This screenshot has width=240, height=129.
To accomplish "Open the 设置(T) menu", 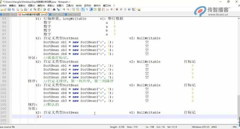I will tap(60, 6).
